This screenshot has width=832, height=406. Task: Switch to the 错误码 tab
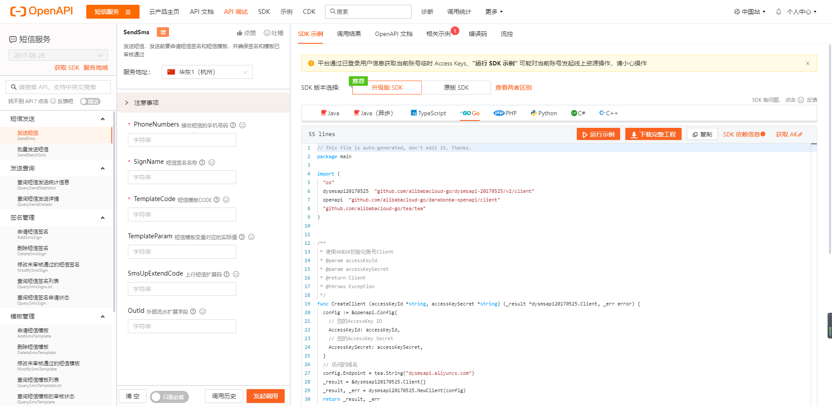(x=478, y=34)
